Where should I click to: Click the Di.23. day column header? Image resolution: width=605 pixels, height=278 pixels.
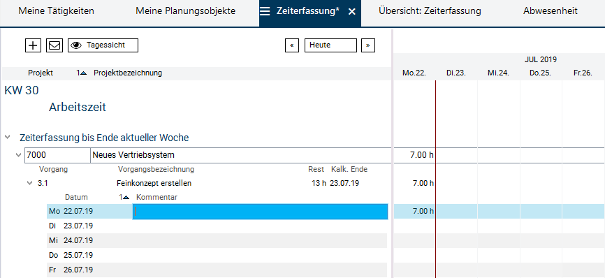point(456,73)
